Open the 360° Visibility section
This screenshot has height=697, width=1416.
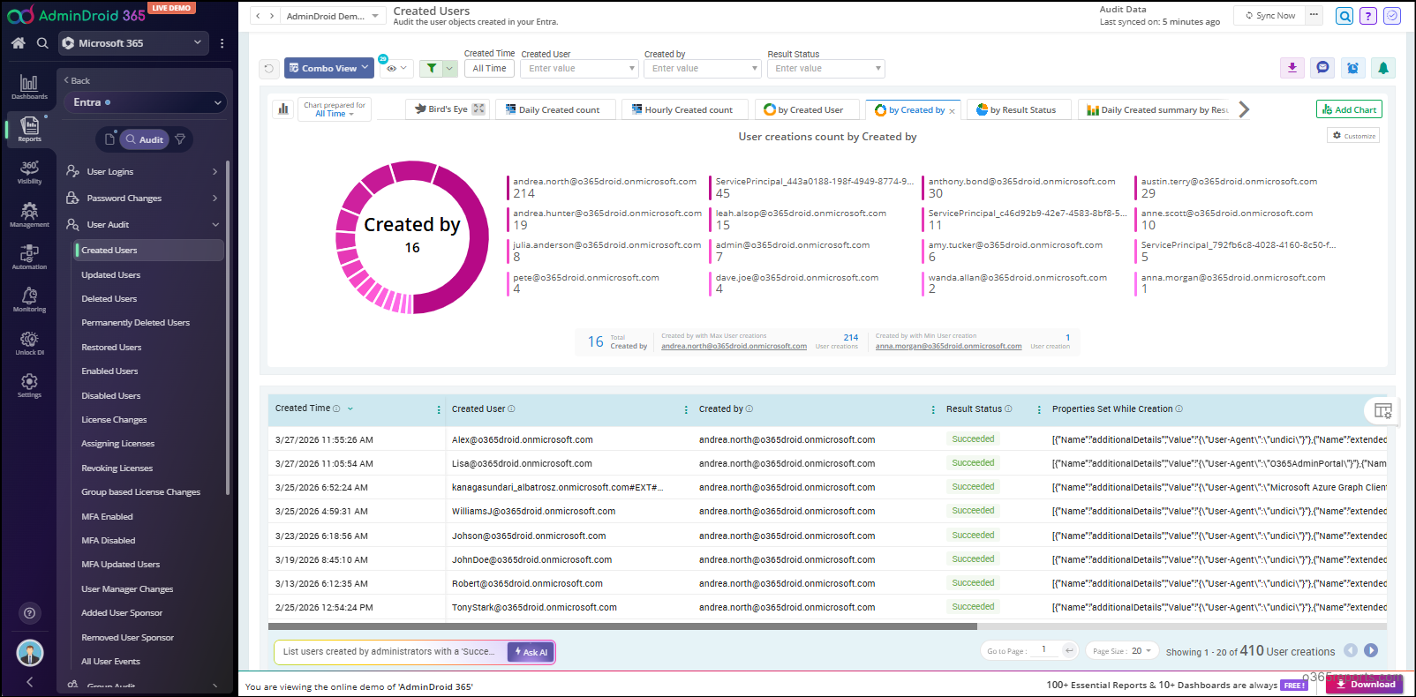pyautogui.click(x=29, y=172)
